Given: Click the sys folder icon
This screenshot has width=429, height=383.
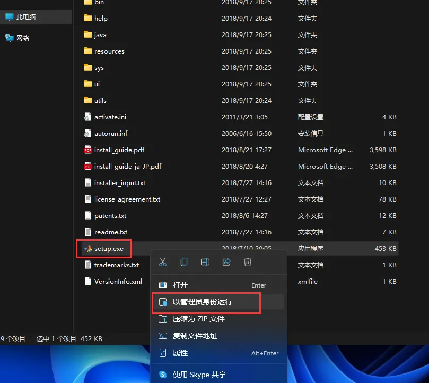Looking at the screenshot, I should pos(88,67).
